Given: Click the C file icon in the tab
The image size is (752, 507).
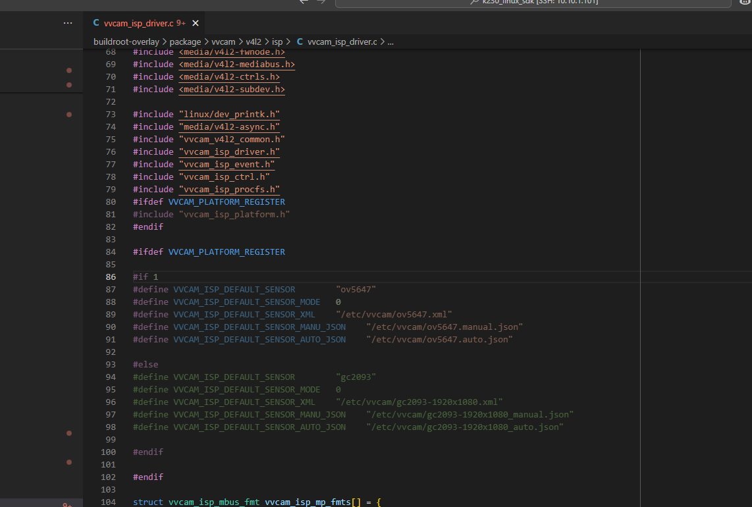Looking at the screenshot, I should click(x=95, y=23).
